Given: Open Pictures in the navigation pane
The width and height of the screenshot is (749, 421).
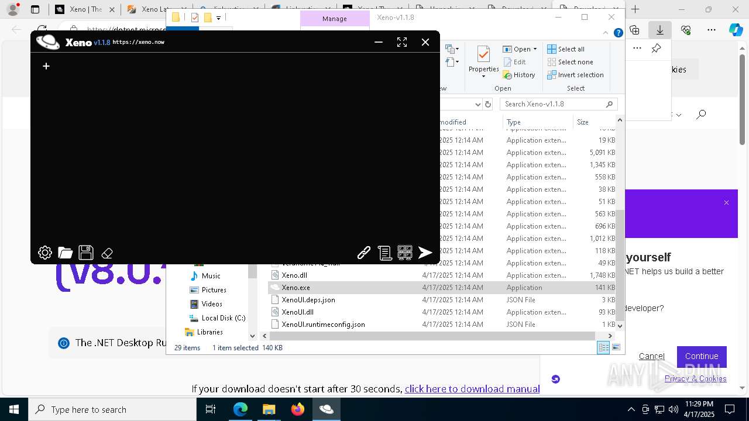Looking at the screenshot, I should (208, 289).
